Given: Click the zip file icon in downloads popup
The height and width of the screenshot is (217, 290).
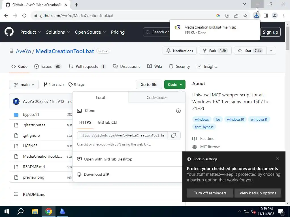Looking at the screenshot, I should (178, 27).
